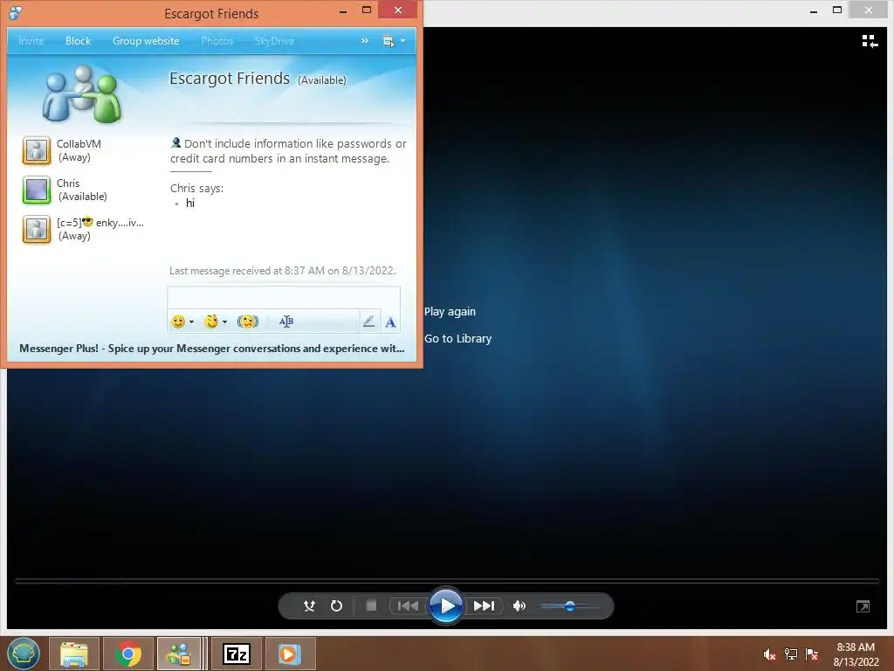View full screen in Media Player
Viewport: 894px width, 671px height.
863,606
